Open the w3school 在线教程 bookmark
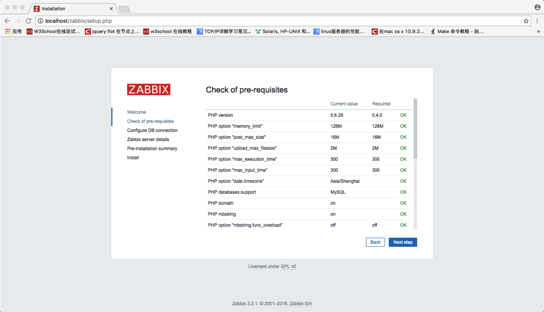 [x=168, y=31]
